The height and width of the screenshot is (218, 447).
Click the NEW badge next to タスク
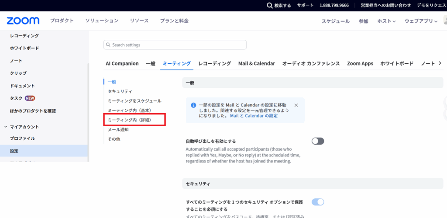30,98
